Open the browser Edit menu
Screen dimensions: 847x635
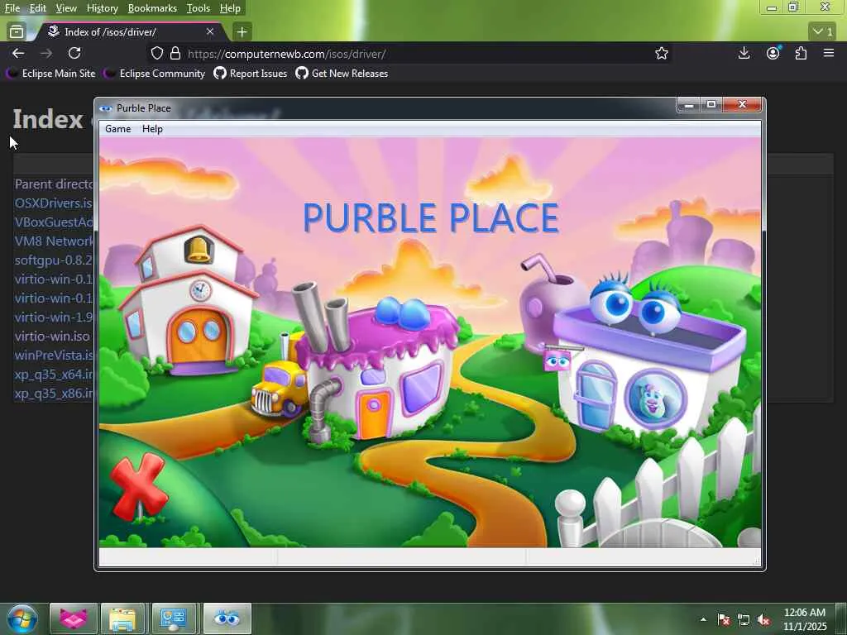click(x=37, y=8)
